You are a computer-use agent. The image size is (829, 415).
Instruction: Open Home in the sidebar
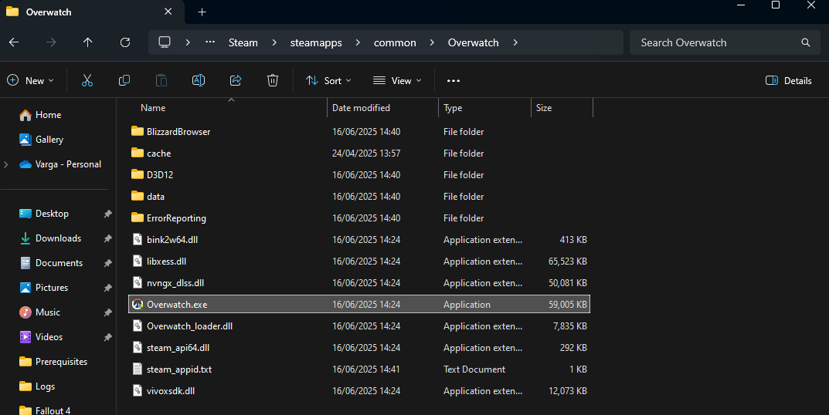[40, 115]
